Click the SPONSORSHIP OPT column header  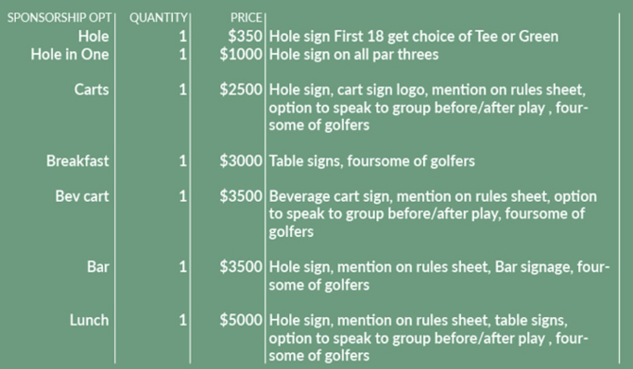[x=60, y=18]
